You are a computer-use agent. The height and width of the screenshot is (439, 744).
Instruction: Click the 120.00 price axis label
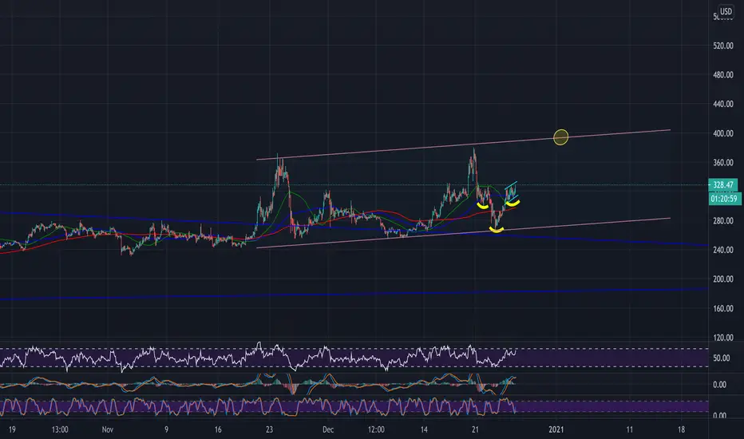coord(723,338)
